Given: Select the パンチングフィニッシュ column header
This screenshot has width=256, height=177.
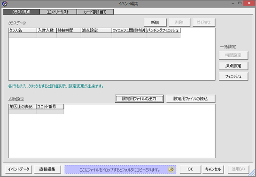Looking at the screenshot, I should click(x=163, y=31).
